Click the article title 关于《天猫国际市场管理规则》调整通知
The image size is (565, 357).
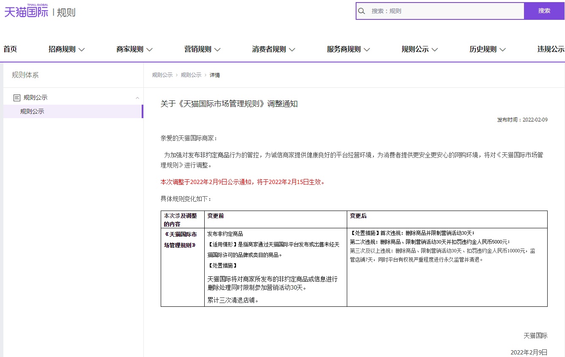click(229, 104)
